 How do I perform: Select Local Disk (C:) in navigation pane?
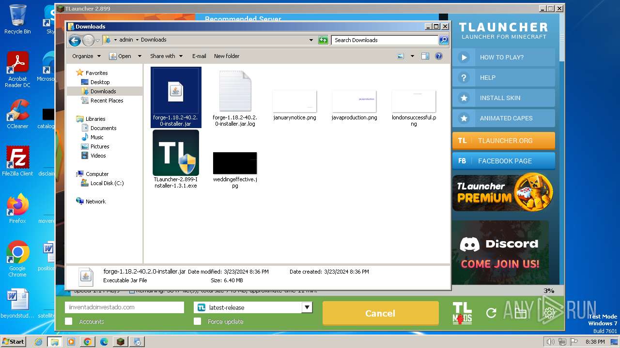click(107, 183)
